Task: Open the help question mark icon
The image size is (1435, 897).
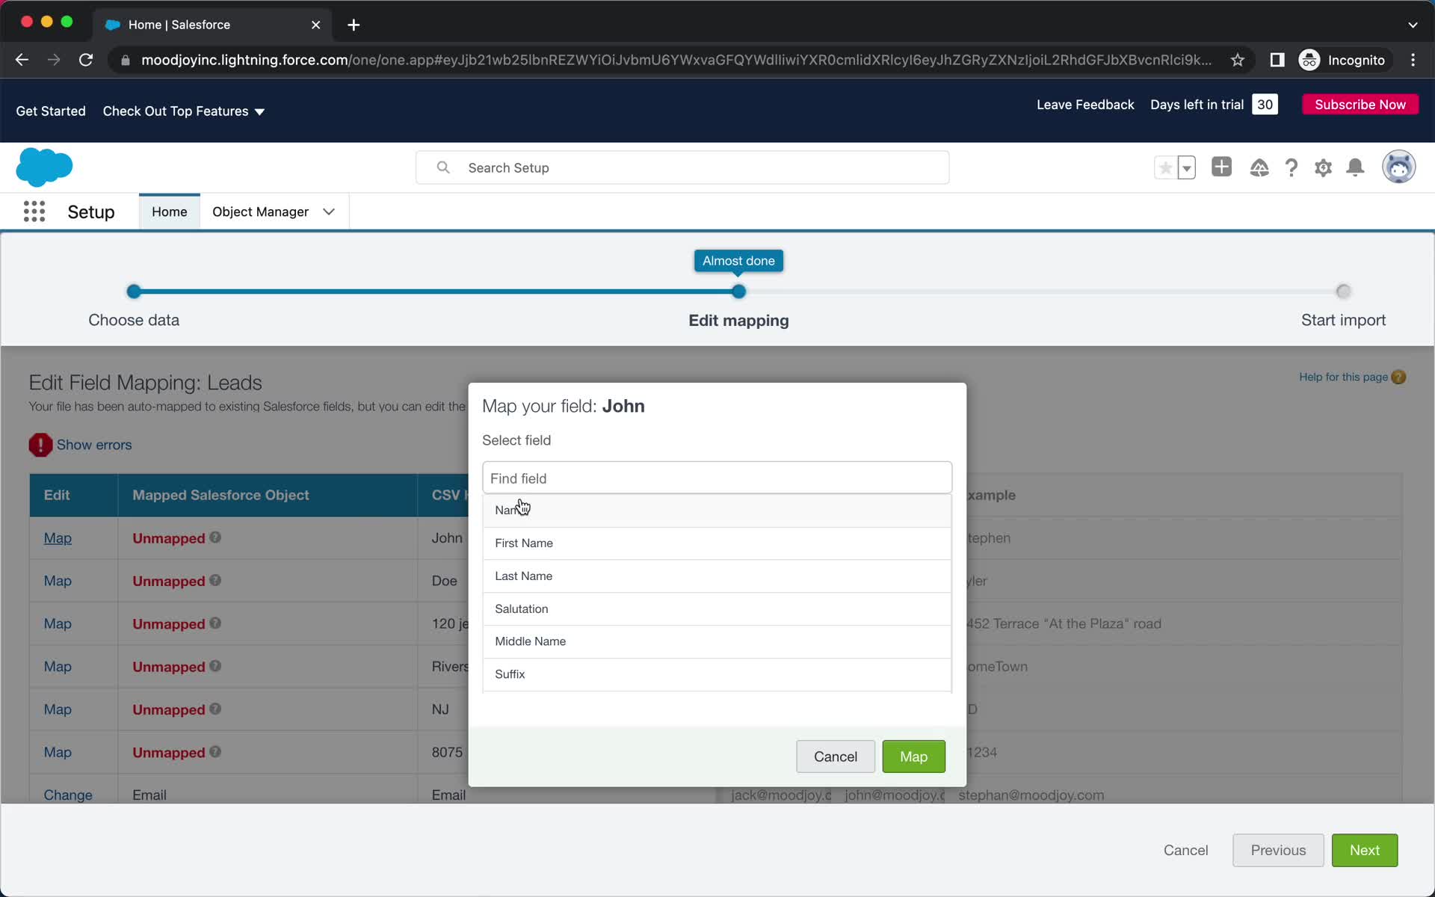Action: 1291,167
